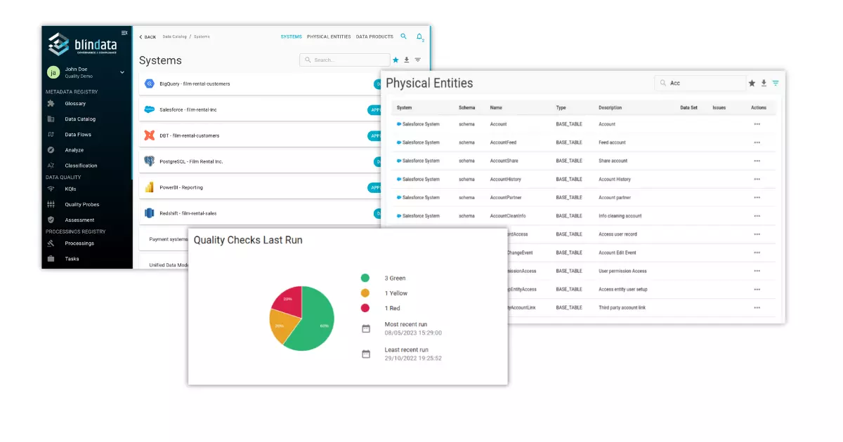Open the KQIs sidebar icon
The image size is (843, 442).
pos(51,189)
